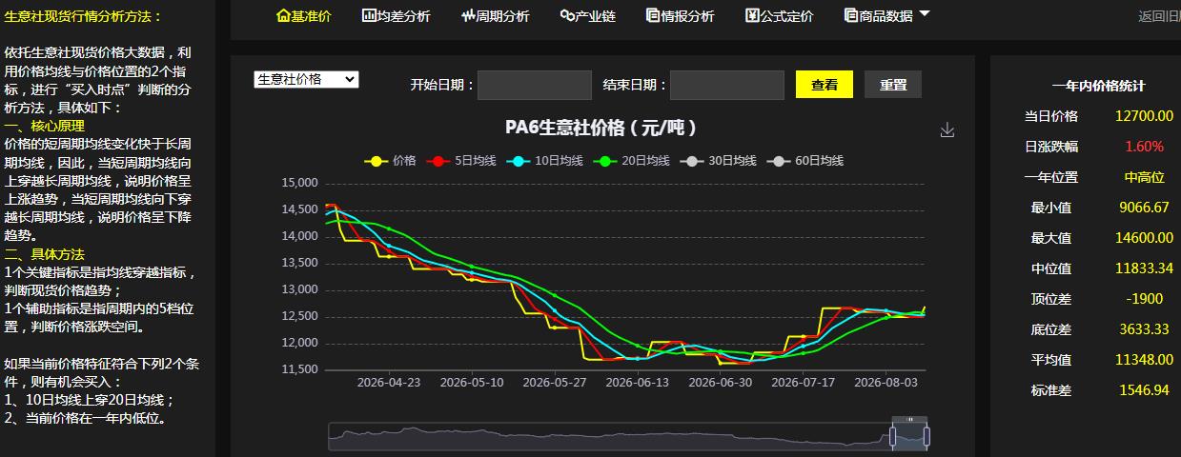Toggle the 5日均线 legend series

tap(462, 161)
